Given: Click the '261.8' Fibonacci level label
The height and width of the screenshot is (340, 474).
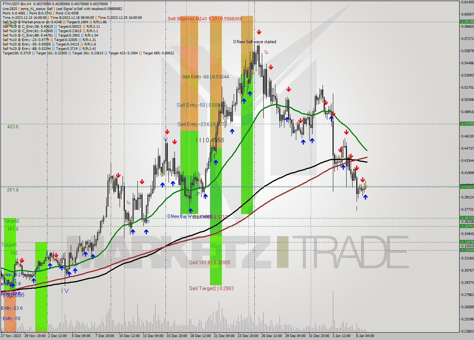Looking at the screenshot, I should (13, 190).
